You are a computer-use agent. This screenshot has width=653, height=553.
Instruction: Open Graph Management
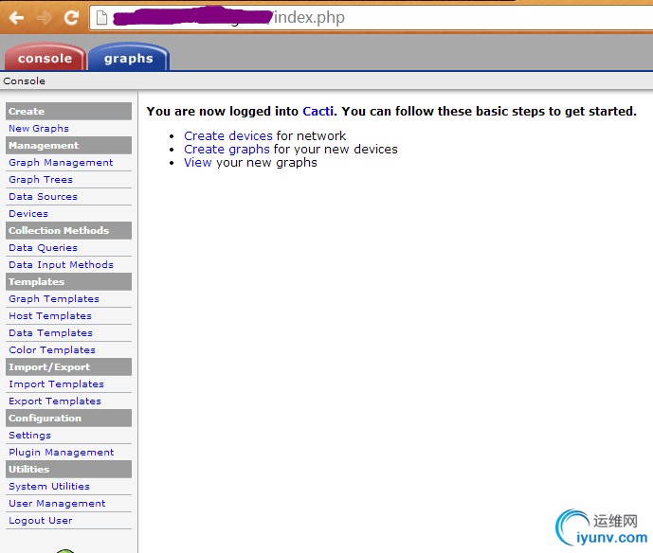point(61,162)
